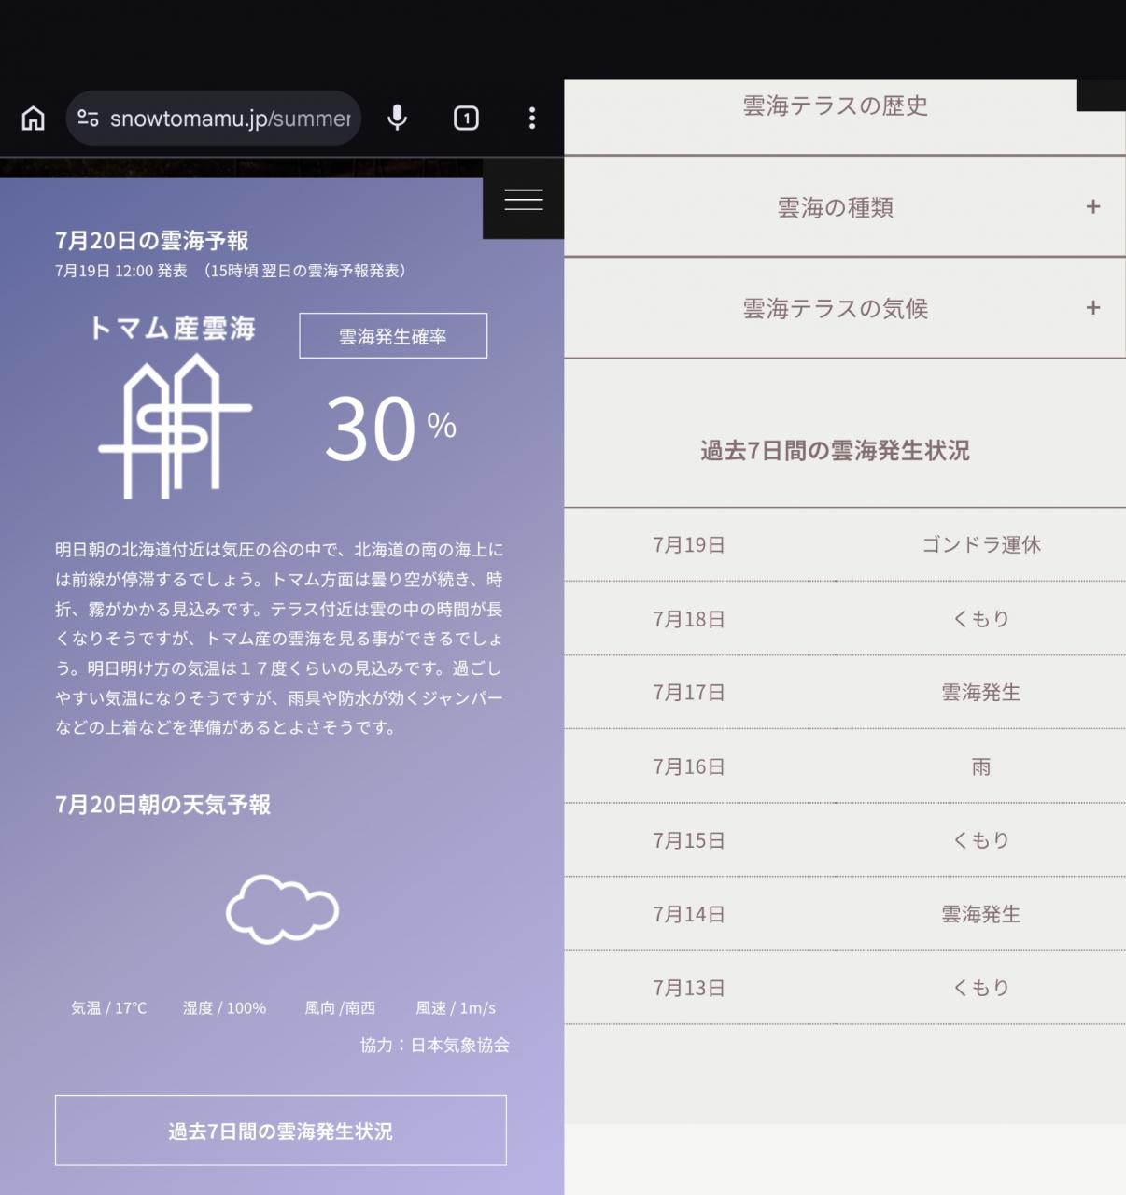Click right-panel 過去7日間の雲海発生状況 heading
The image size is (1126, 1195).
pyautogui.click(x=836, y=451)
